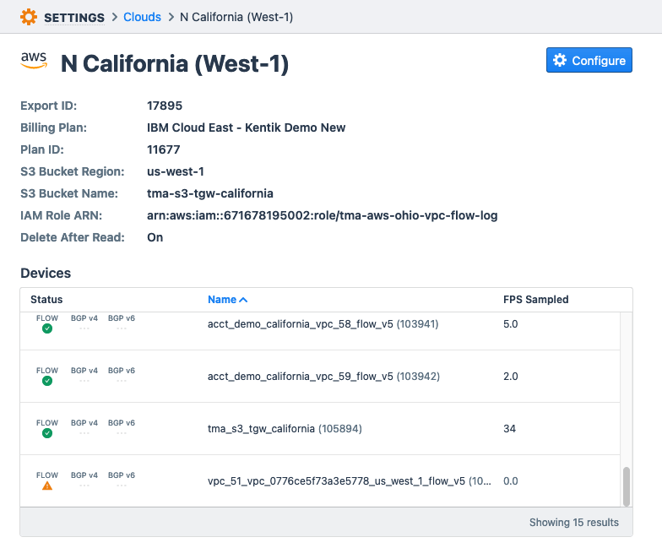
Task: Click the IAM Role ARN value
Action: point(323,215)
